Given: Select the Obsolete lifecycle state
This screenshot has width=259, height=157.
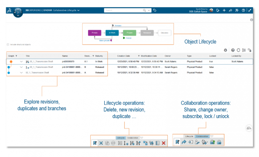Looking at the screenshot, I should (x=165, y=33).
